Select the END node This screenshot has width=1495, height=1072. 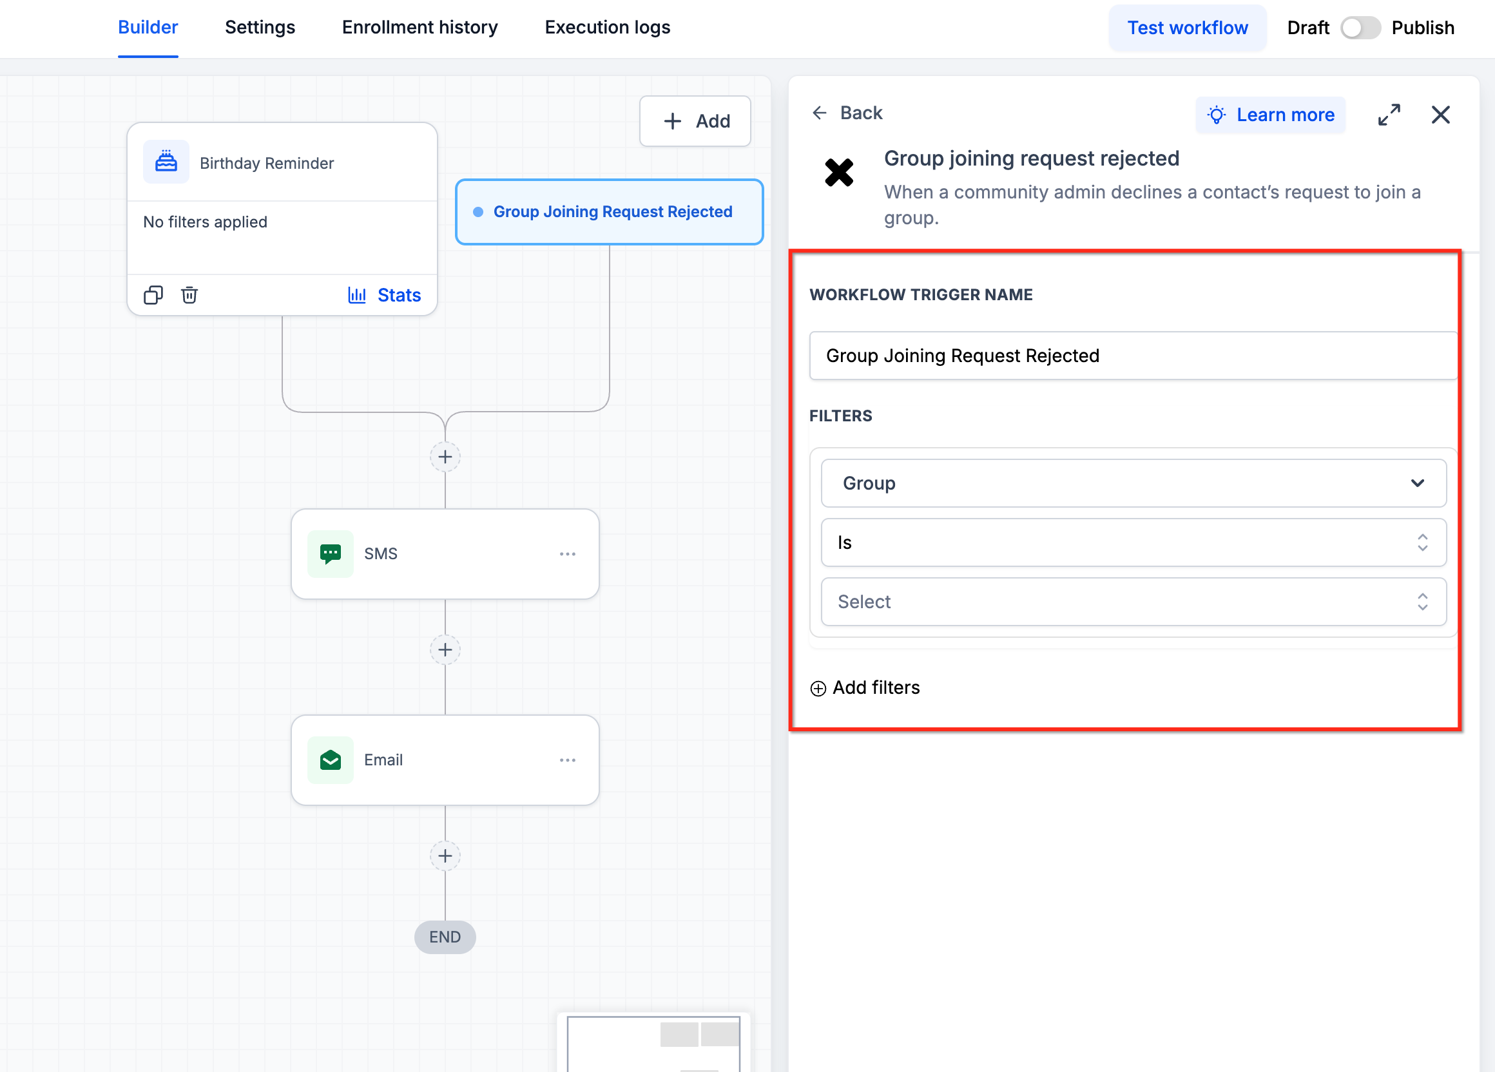coord(445,937)
